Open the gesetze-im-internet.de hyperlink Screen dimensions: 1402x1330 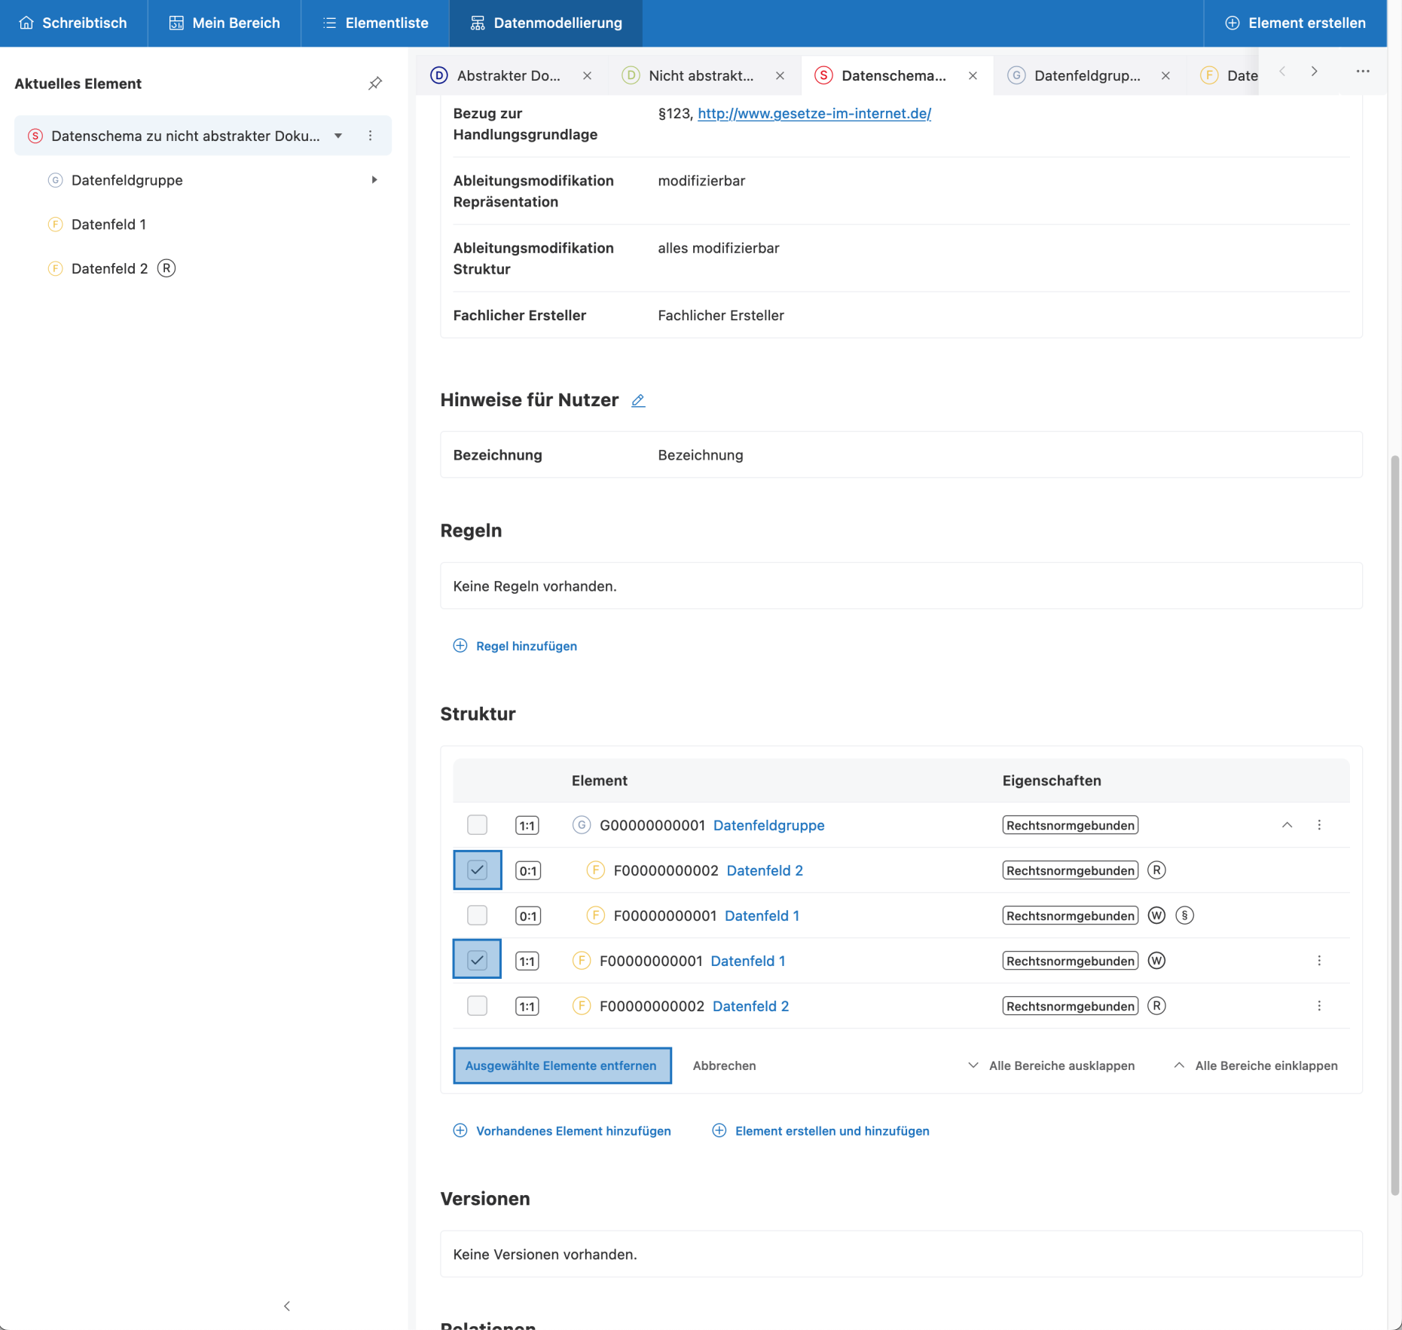(814, 114)
